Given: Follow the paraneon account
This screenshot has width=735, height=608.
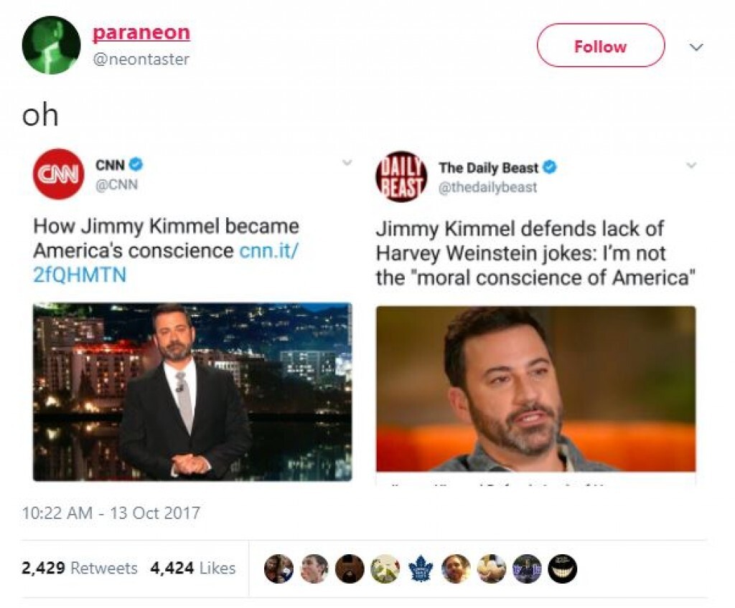Looking at the screenshot, I should (601, 45).
